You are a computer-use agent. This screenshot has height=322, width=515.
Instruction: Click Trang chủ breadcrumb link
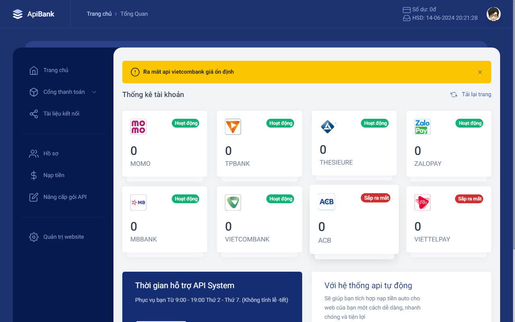click(99, 14)
